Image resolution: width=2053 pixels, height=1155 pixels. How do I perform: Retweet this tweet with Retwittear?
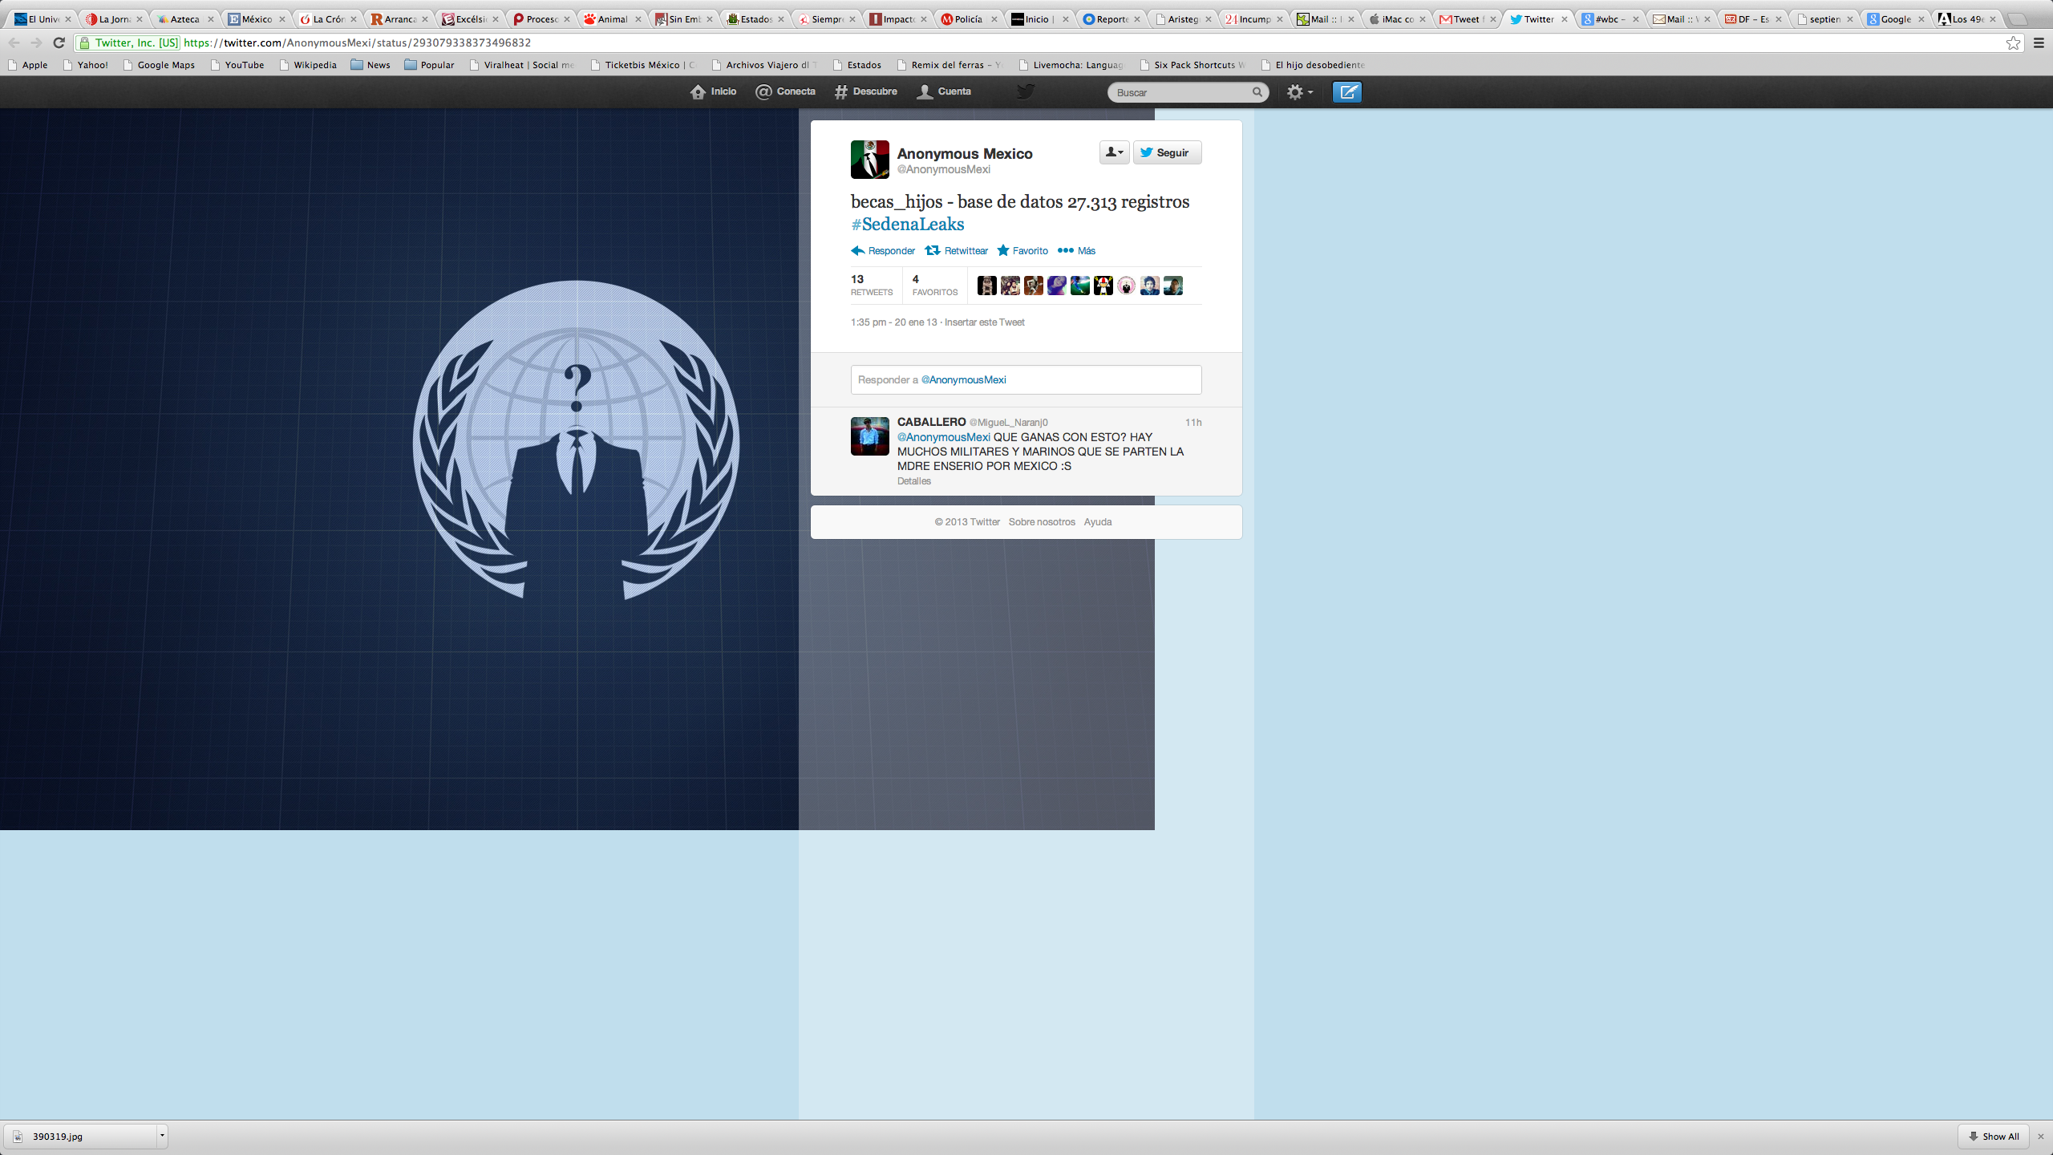point(957,251)
